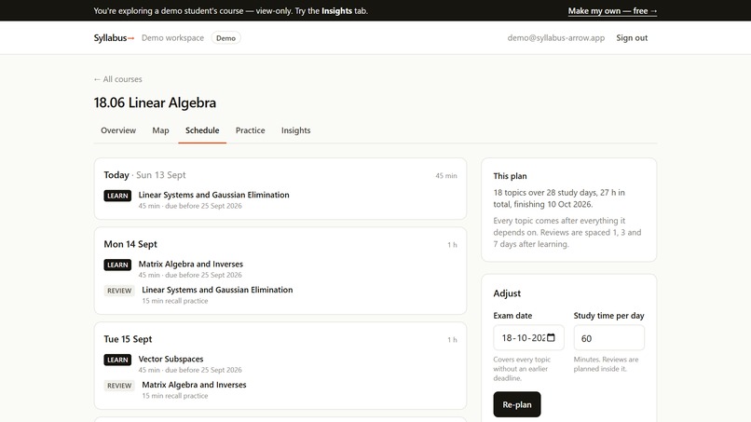Click the LEARN badge in Today's card

117,196
